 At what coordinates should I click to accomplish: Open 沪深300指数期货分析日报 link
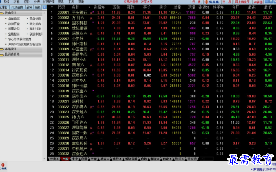coord(24,44)
